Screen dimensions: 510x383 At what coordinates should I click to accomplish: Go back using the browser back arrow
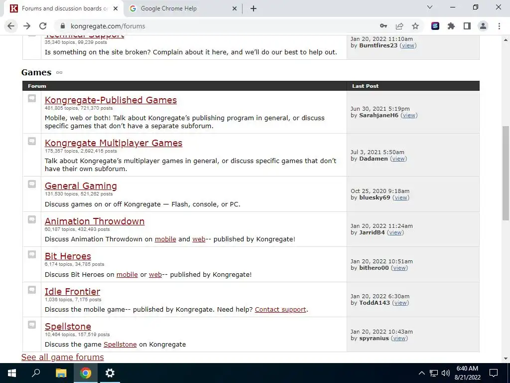pos(11,26)
